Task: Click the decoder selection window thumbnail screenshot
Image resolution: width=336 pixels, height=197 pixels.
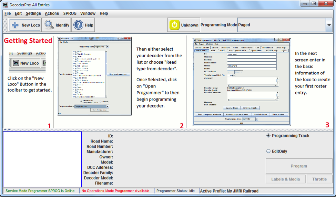Action: click(94, 76)
